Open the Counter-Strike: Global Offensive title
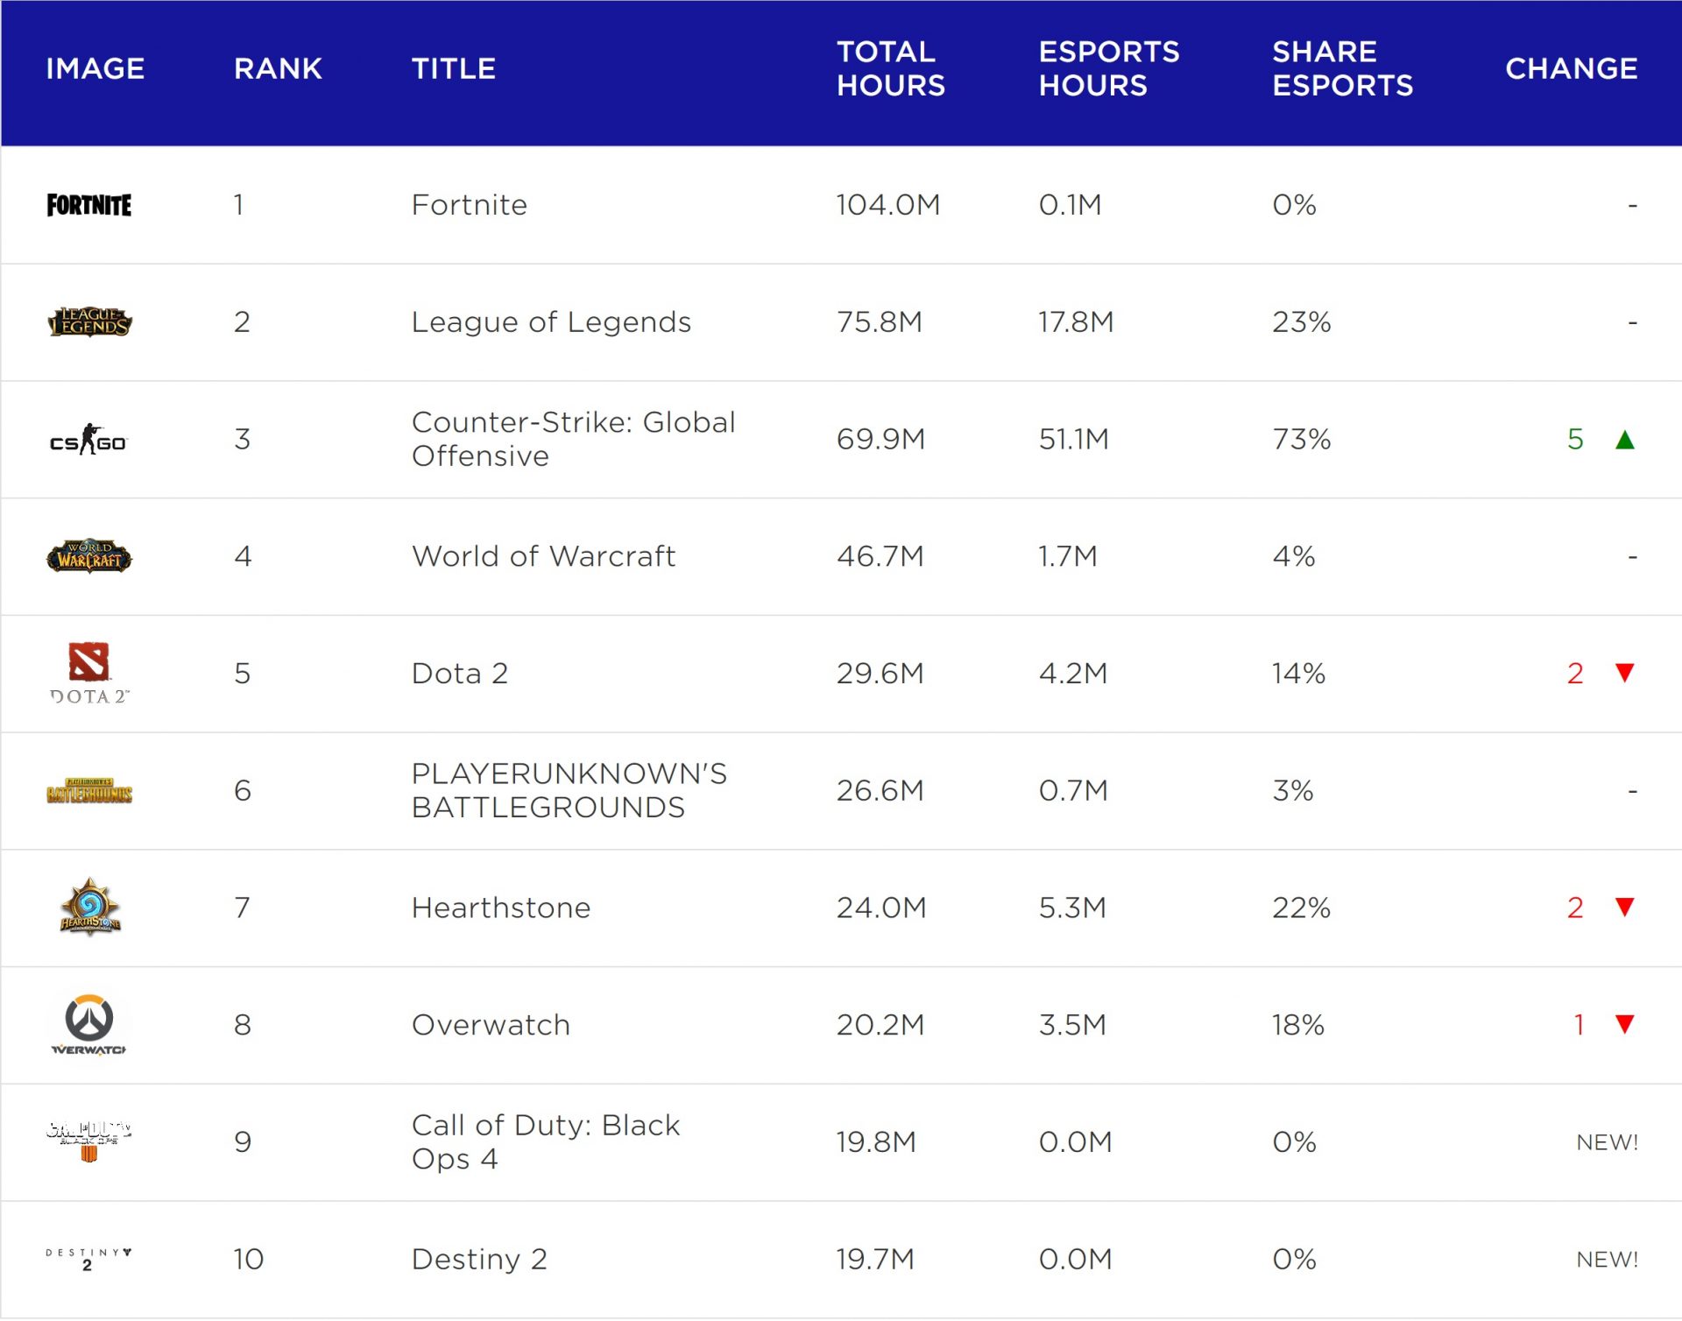Screen dimensions: 1682x1321 pos(574,440)
